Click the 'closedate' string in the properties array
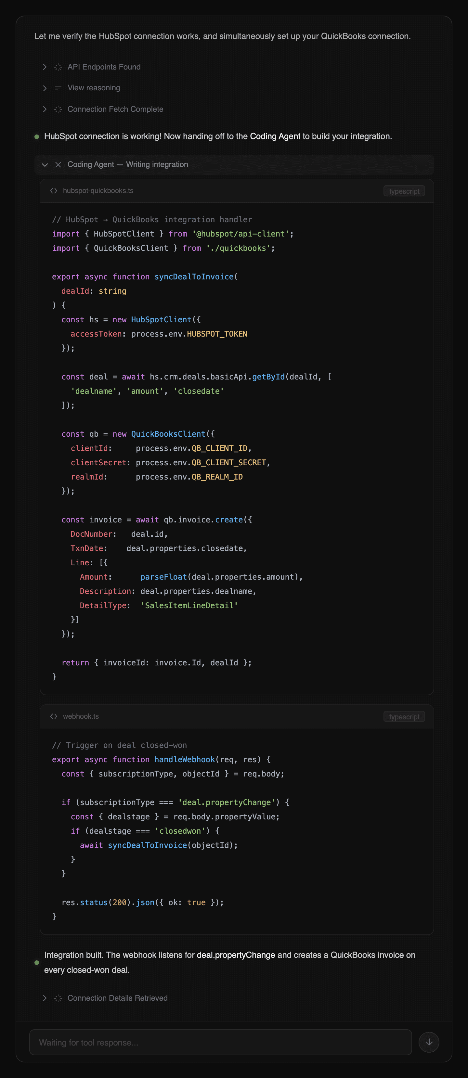Screen dimensions: 468x1078 (199, 391)
